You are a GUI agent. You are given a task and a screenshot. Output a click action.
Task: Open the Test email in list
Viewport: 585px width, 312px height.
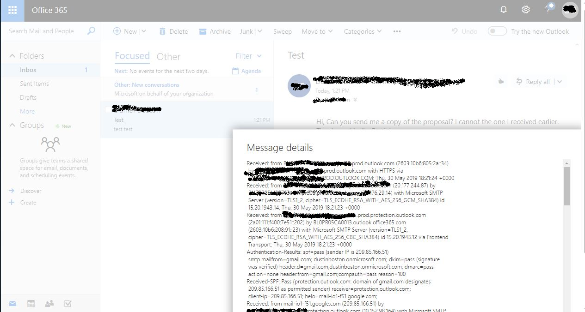point(187,120)
